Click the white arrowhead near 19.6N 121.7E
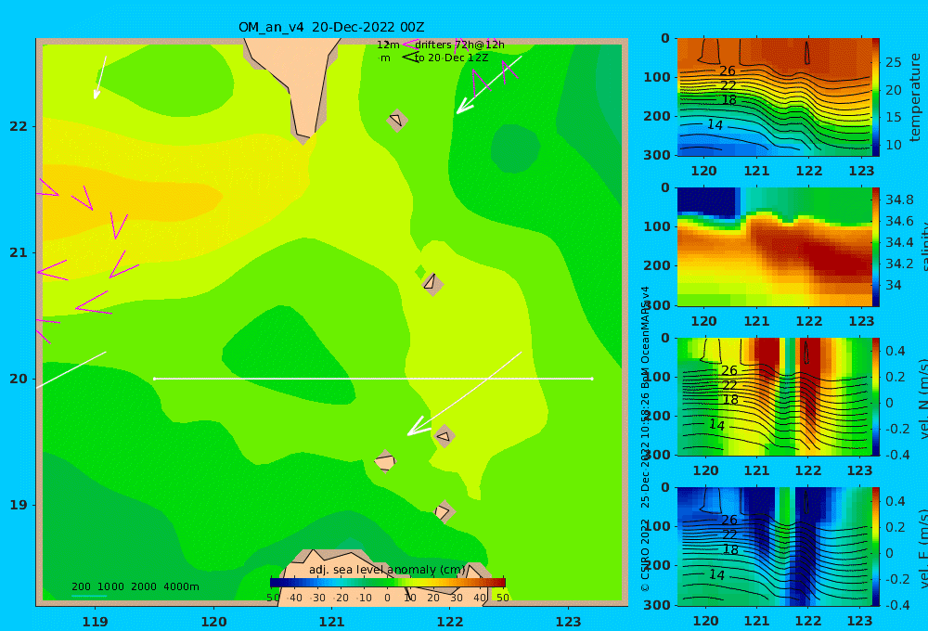 click(419, 426)
